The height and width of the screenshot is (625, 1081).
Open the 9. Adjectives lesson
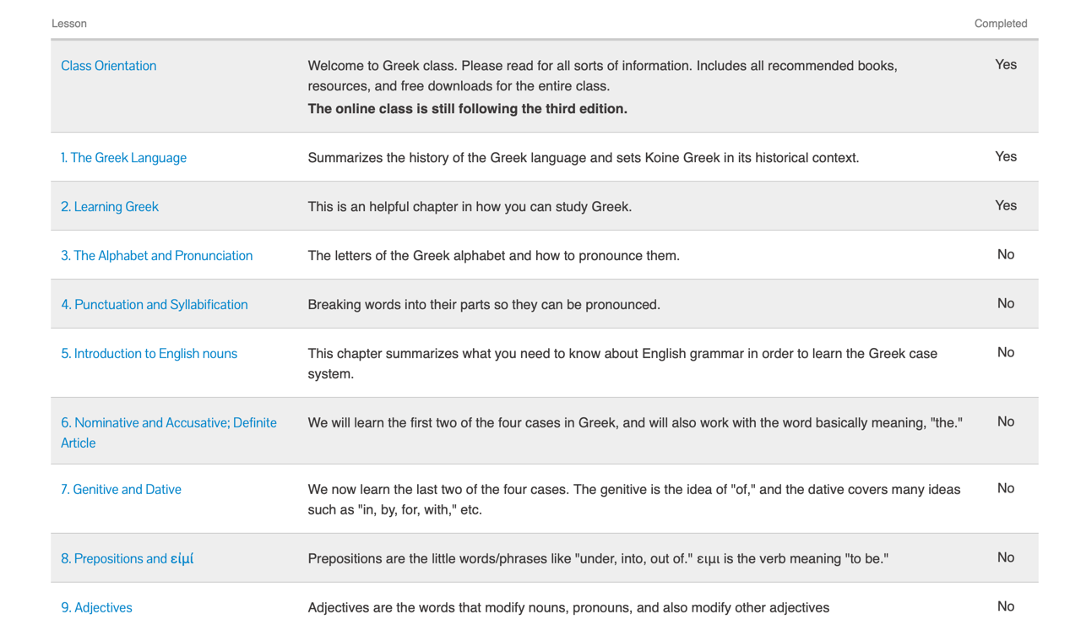[96, 608]
